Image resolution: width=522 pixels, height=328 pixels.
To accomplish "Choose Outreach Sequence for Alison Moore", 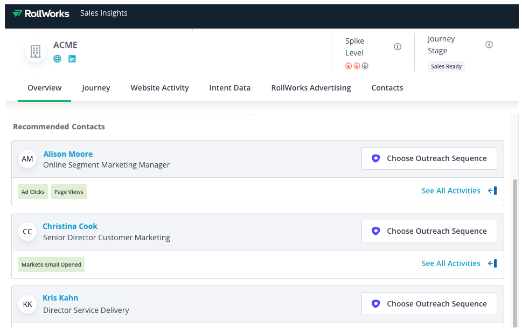I will (x=429, y=159).
